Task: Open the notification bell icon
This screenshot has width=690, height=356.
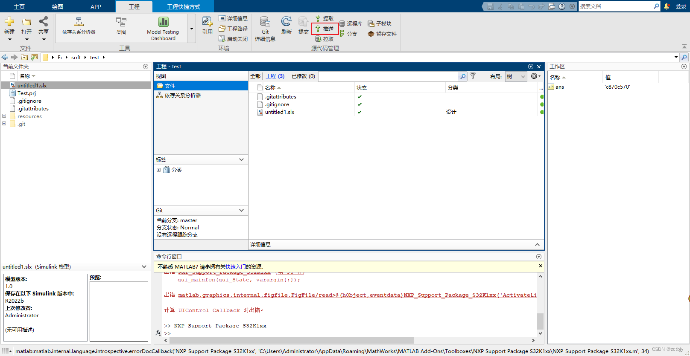Action: (x=667, y=6)
